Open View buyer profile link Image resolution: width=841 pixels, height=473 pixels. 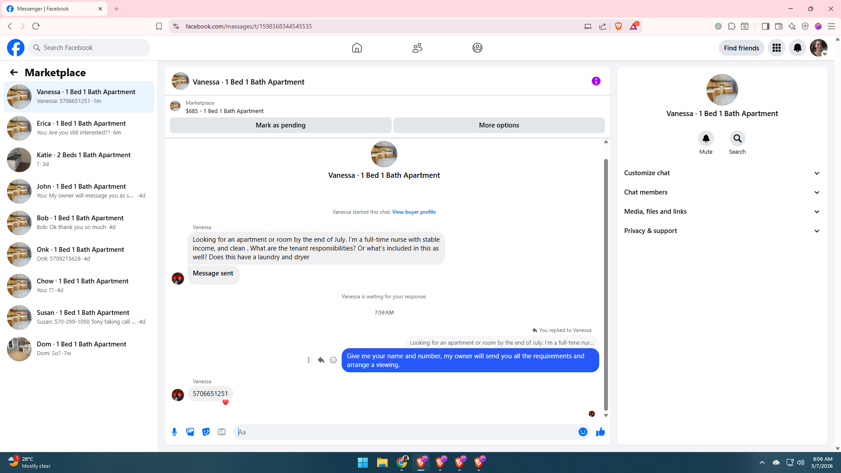[414, 212]
